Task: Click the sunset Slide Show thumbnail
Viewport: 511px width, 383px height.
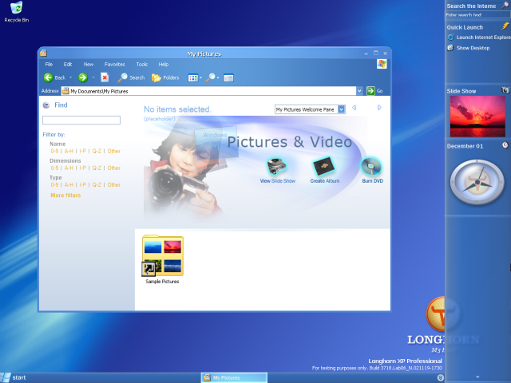Action: pyautogui.click(x=477, y=116)
